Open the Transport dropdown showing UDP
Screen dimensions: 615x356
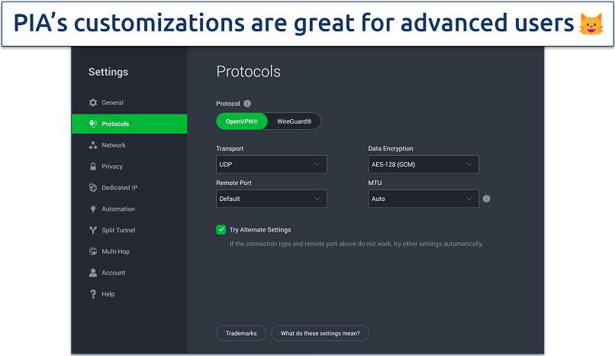[x=271, y=164]
